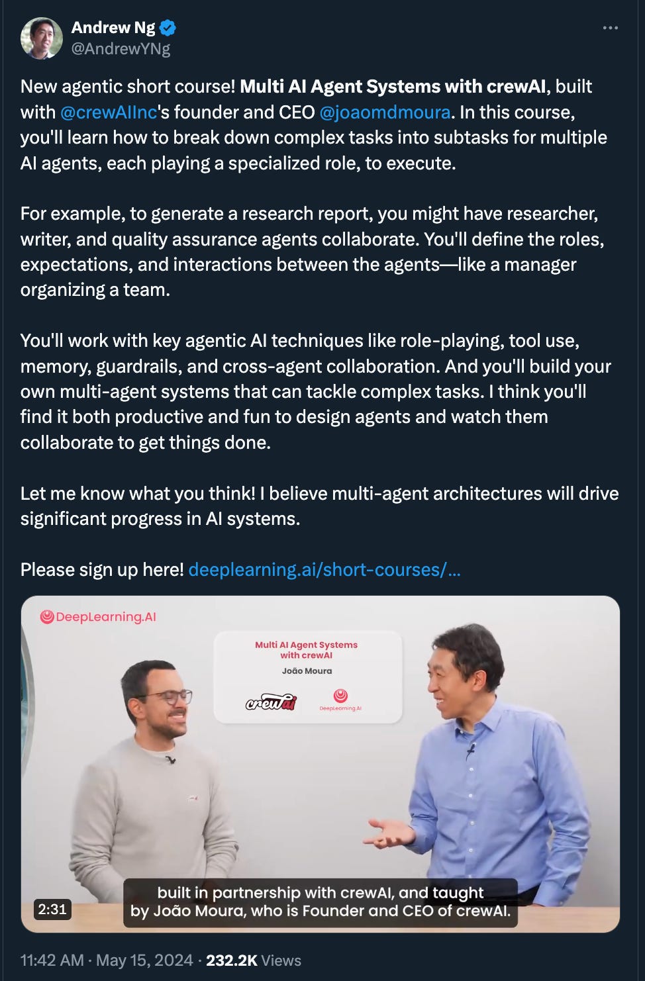Click the Andrew Ng display name

(x=113, y=28)
